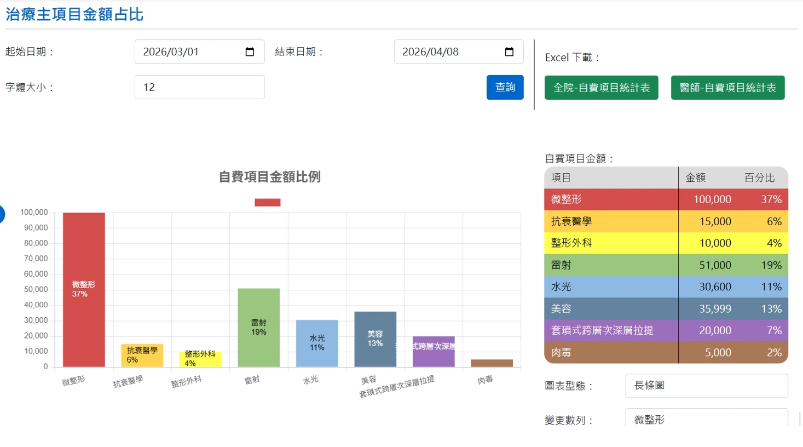The height and width of the screenshot is (447, 803).
Task: Toggle the red legend swatch above chart
Action: [268, 203]
